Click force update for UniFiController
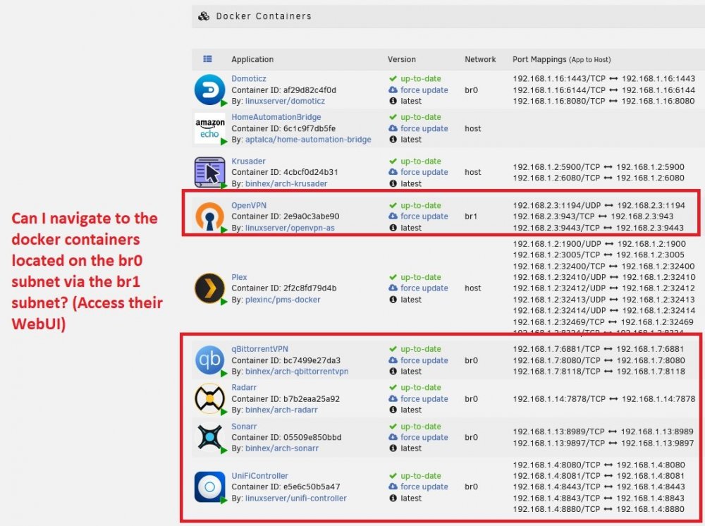Image resolution: width=705 pixels, height=526 pixels. tap(424, 487)
